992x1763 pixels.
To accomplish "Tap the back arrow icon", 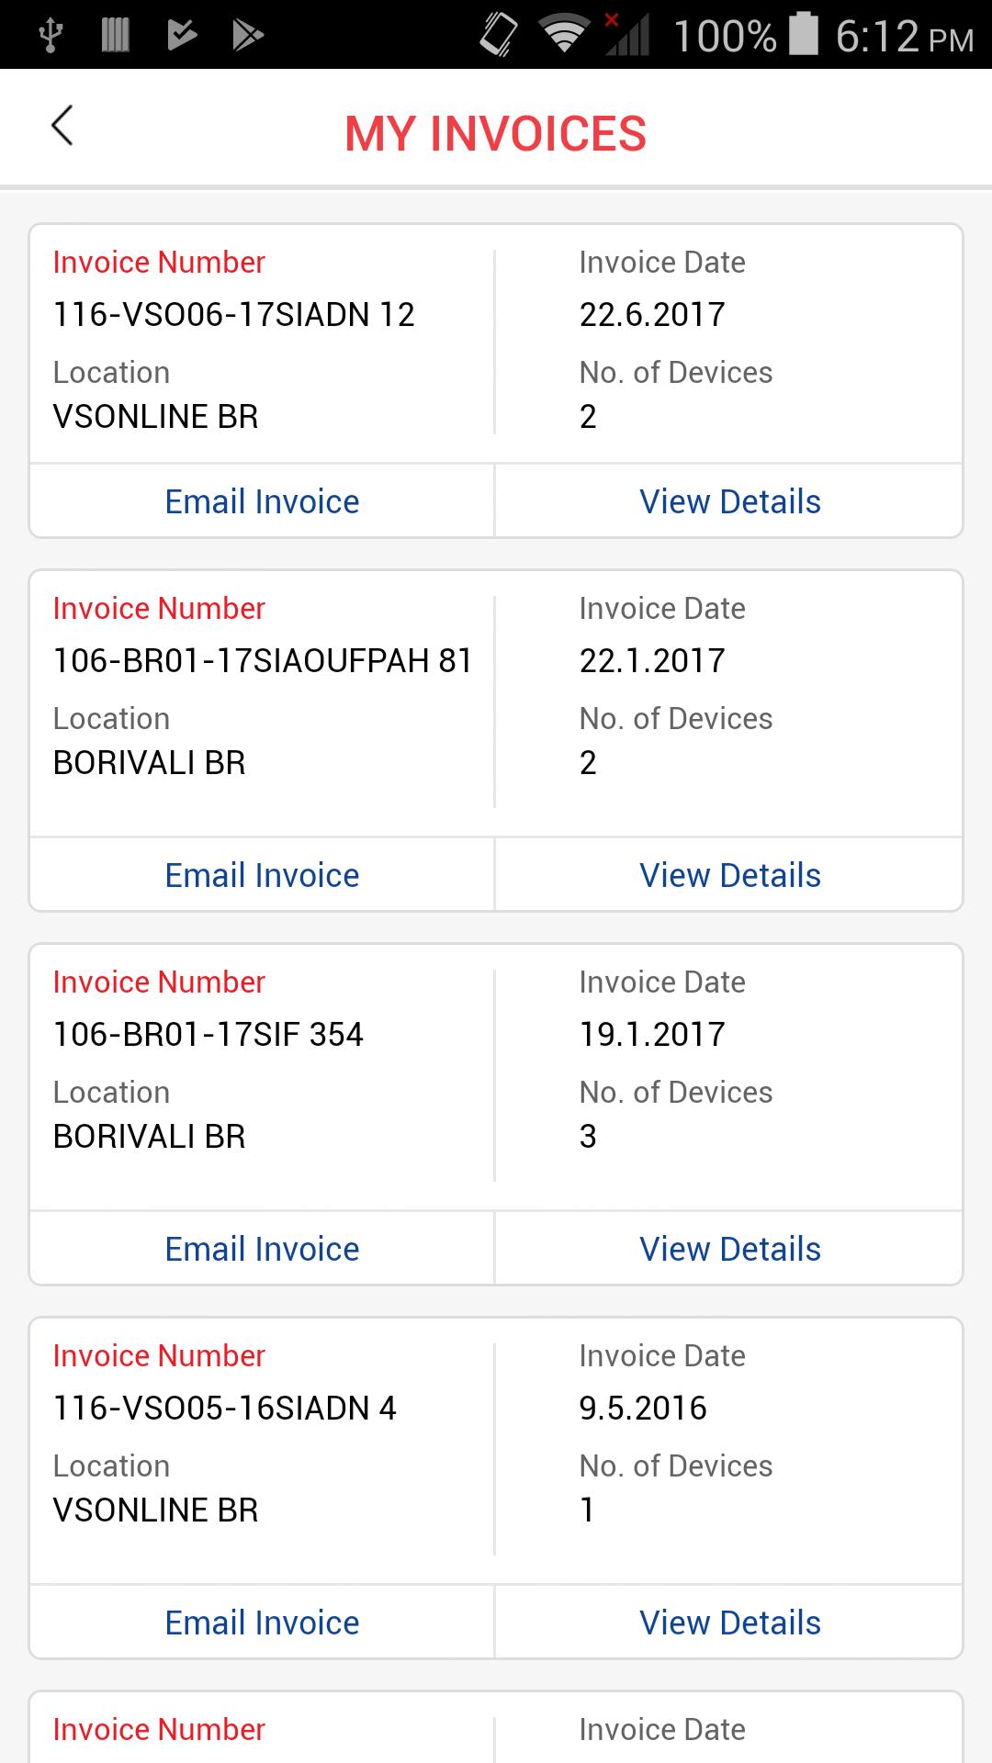I will pyautogui.click(x=62, y=127).
